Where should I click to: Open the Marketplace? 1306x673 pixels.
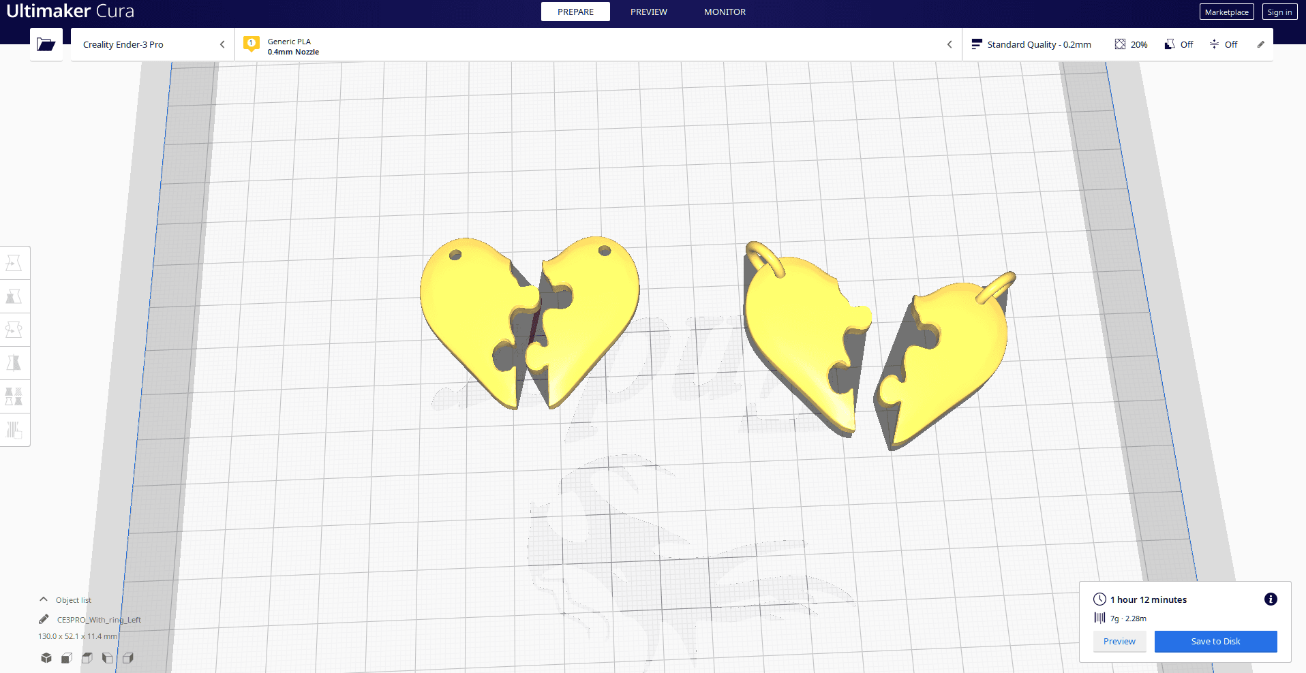[1226, 12]
